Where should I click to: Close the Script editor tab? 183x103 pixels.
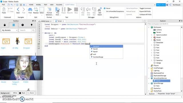[x=63, y=21]
